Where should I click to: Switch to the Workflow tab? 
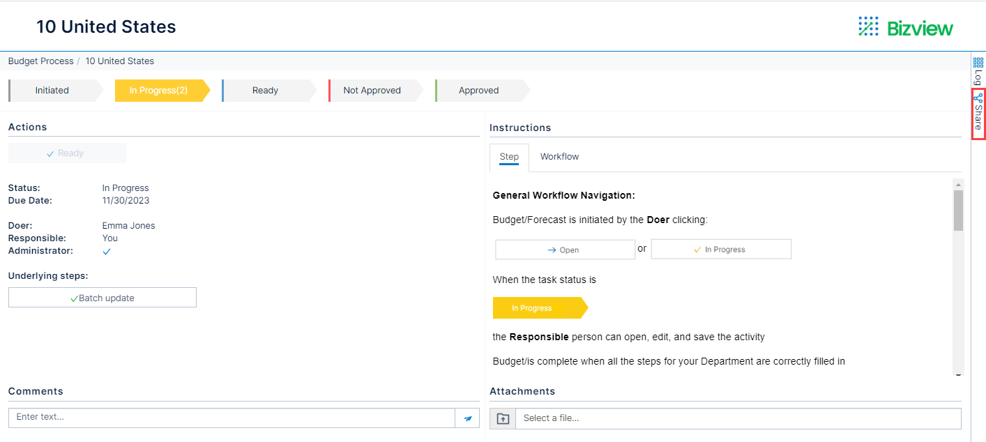coord(559,156)
